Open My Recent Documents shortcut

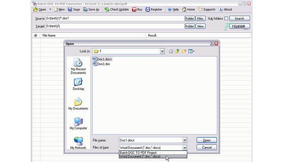[x=78, y=66]
